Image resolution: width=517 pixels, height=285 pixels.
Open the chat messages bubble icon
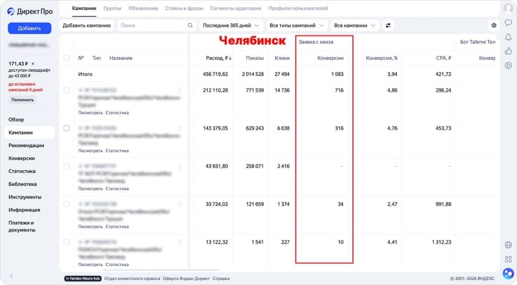pyautogui.click(x=508, y=23)
